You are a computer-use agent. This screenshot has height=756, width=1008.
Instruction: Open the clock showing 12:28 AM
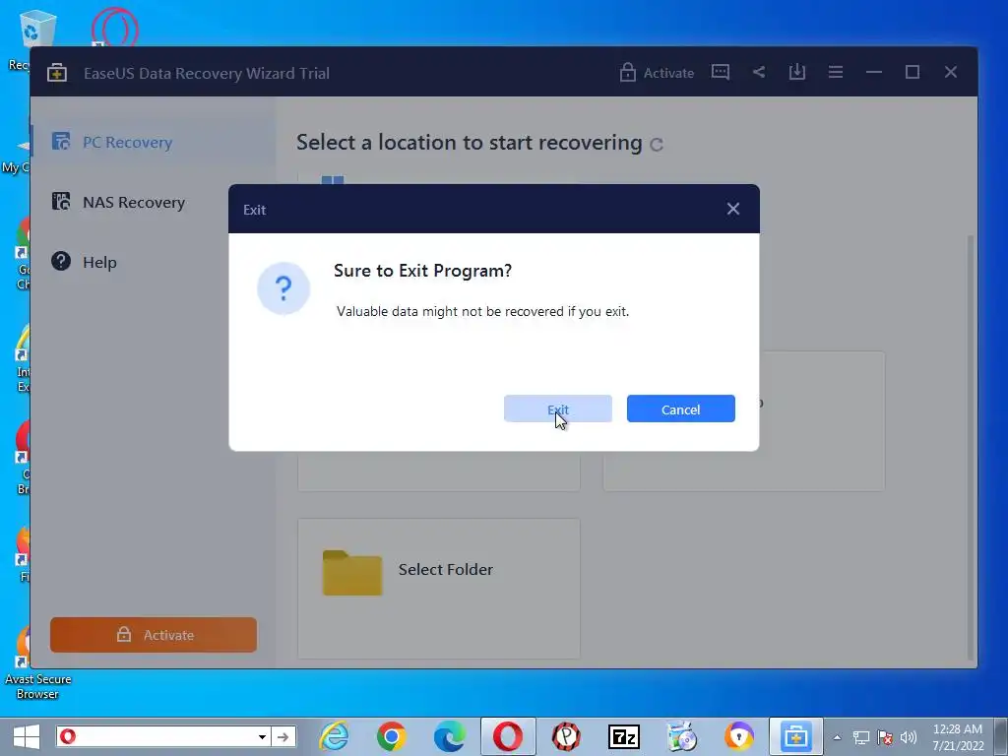coord(957,737)
